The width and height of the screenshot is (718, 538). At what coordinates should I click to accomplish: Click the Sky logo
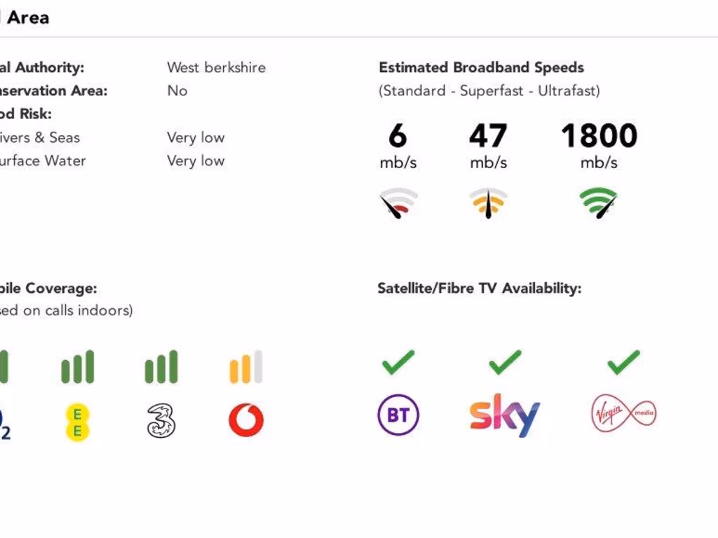pyautogui.click(x=505, y=415)
